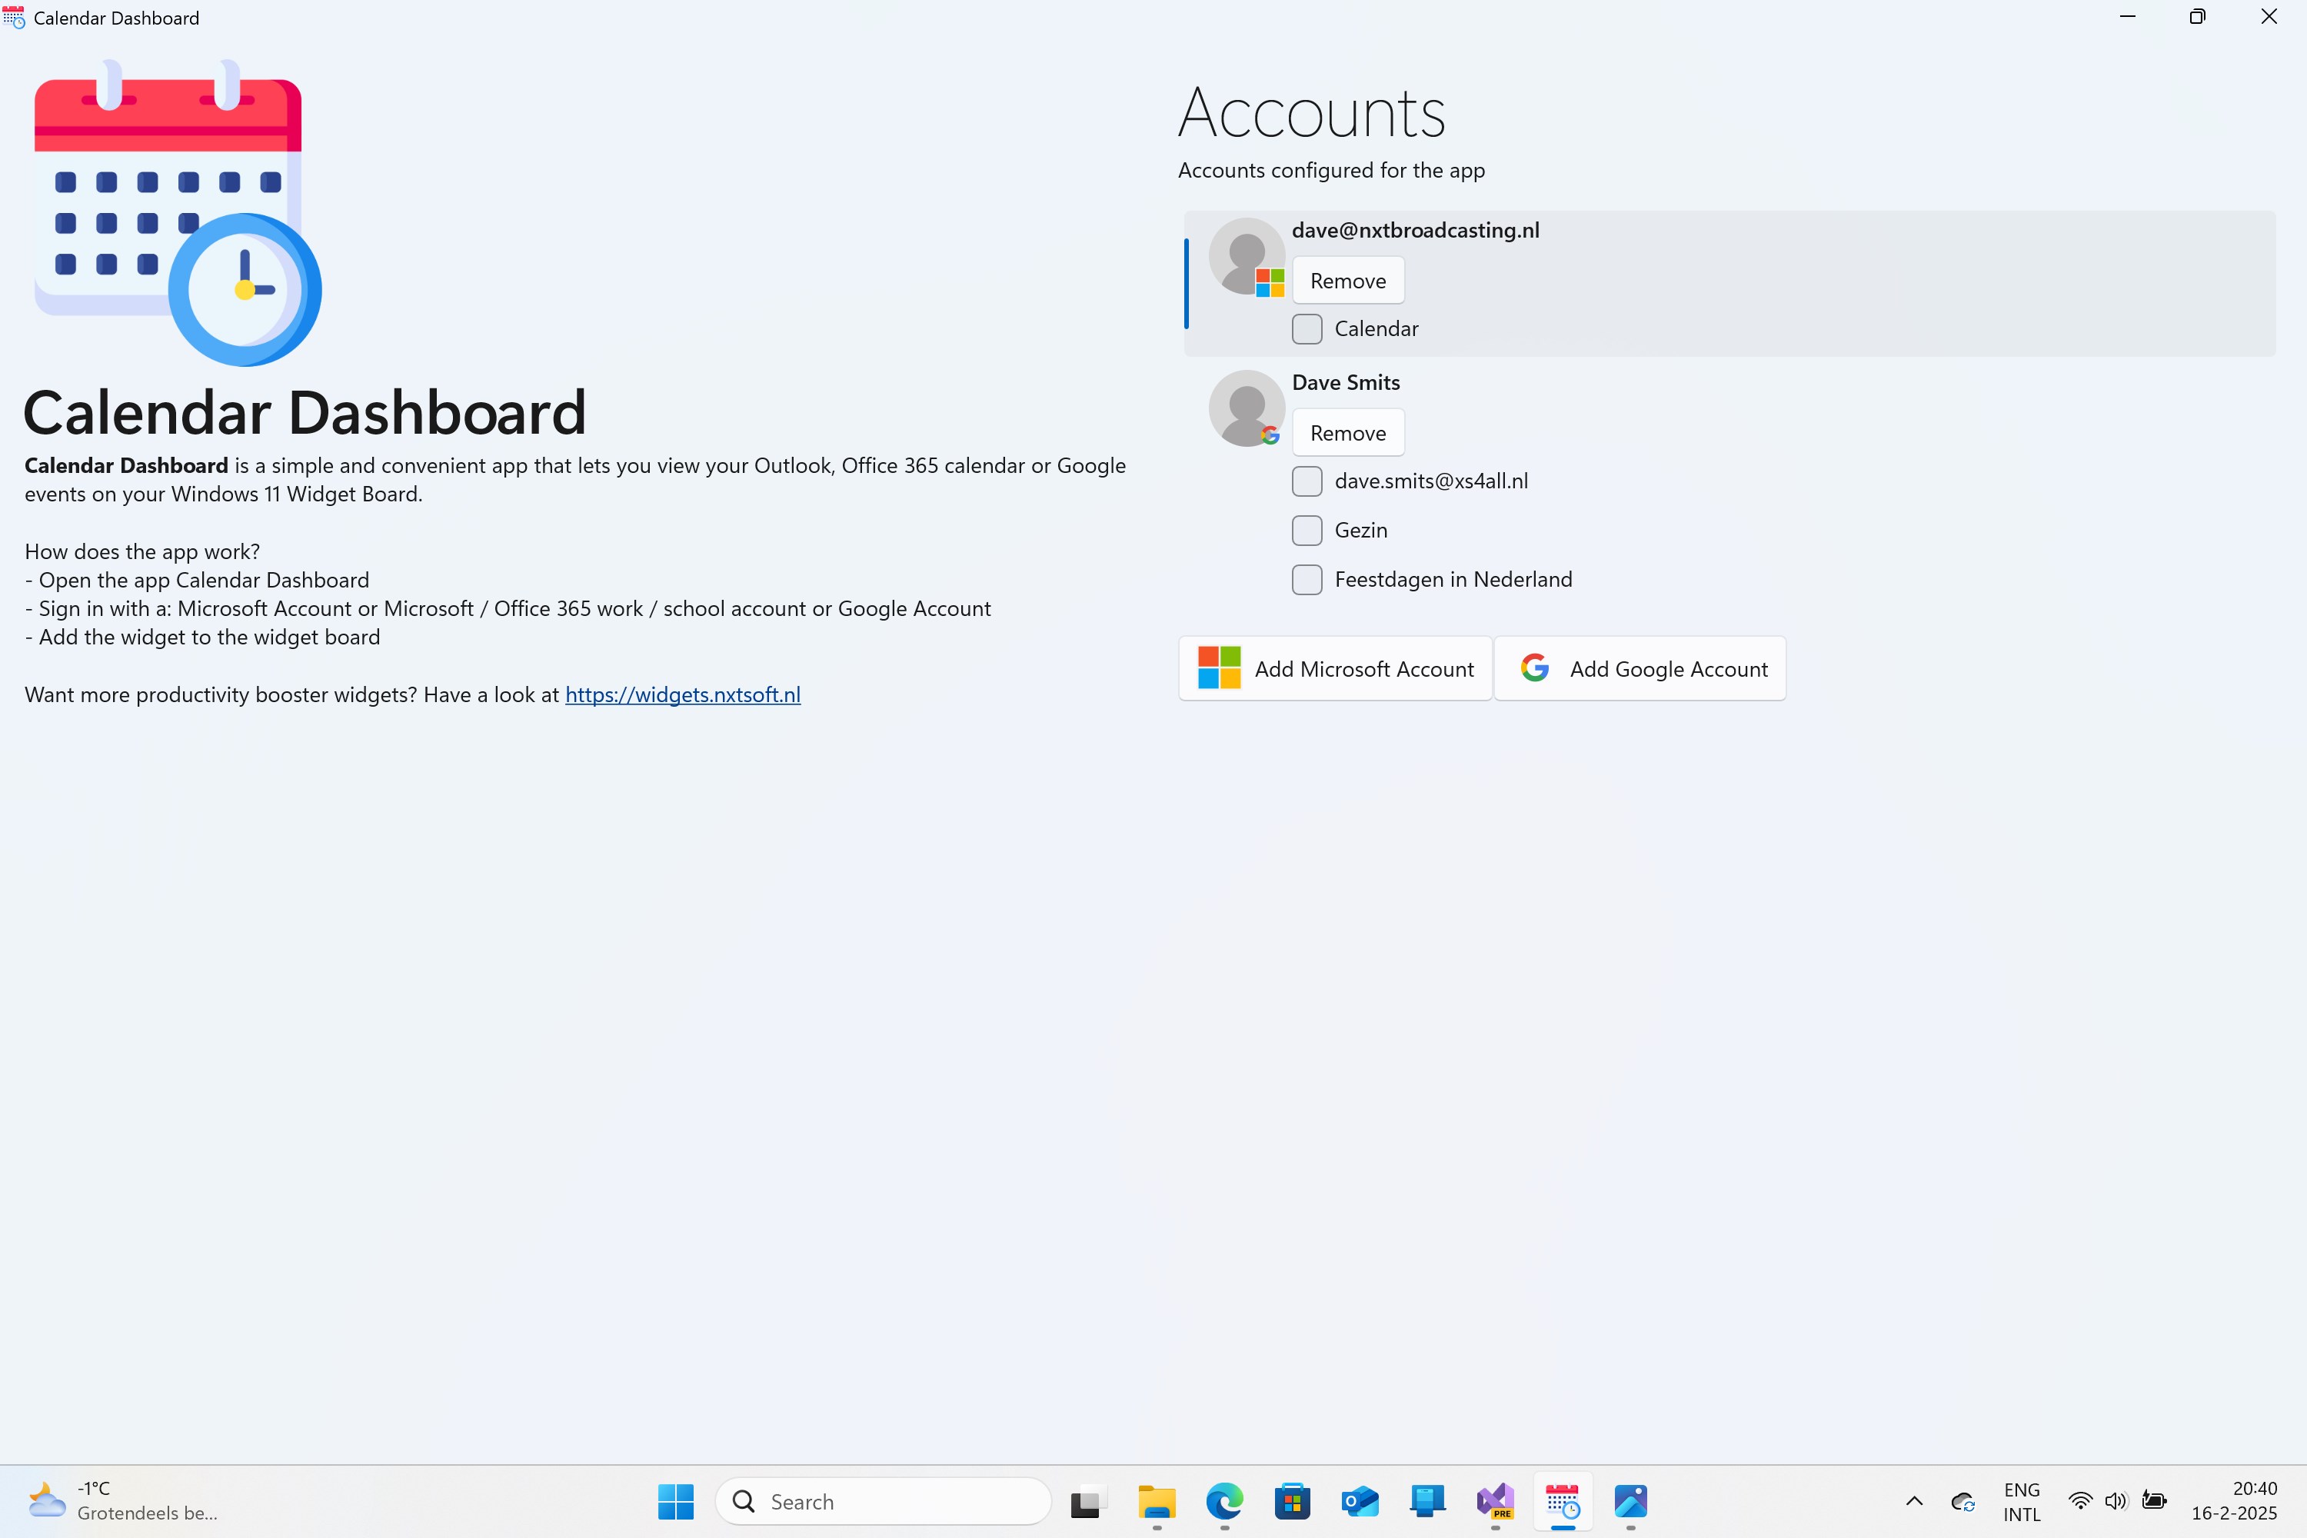Screen dimensions: 2307x1538
Task: Open File Explorer from the taskbar
Action: [x=1157, y=1503]
